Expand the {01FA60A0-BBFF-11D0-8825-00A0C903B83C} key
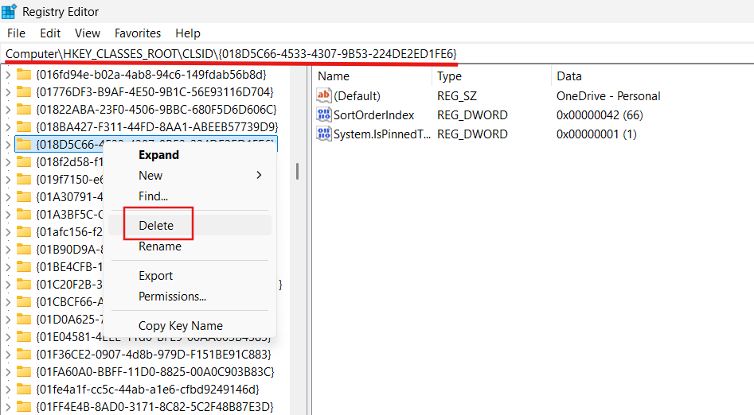The width and height of the screenshot is (754, 415). (x=8, y=372)
